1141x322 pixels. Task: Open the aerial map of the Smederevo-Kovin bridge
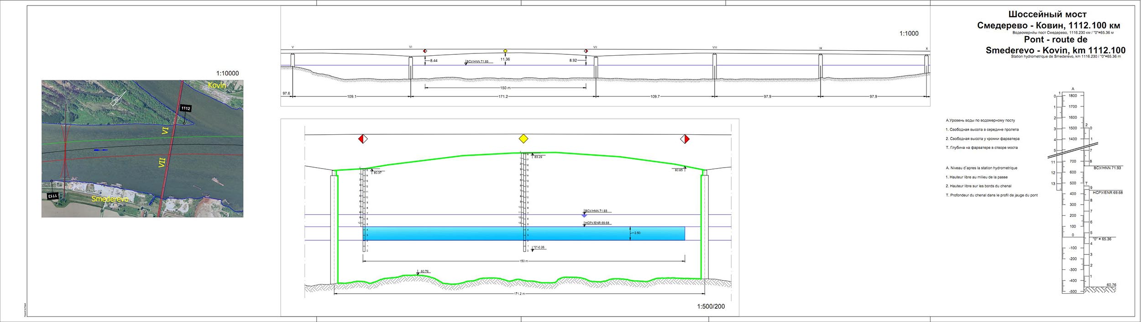142,149
